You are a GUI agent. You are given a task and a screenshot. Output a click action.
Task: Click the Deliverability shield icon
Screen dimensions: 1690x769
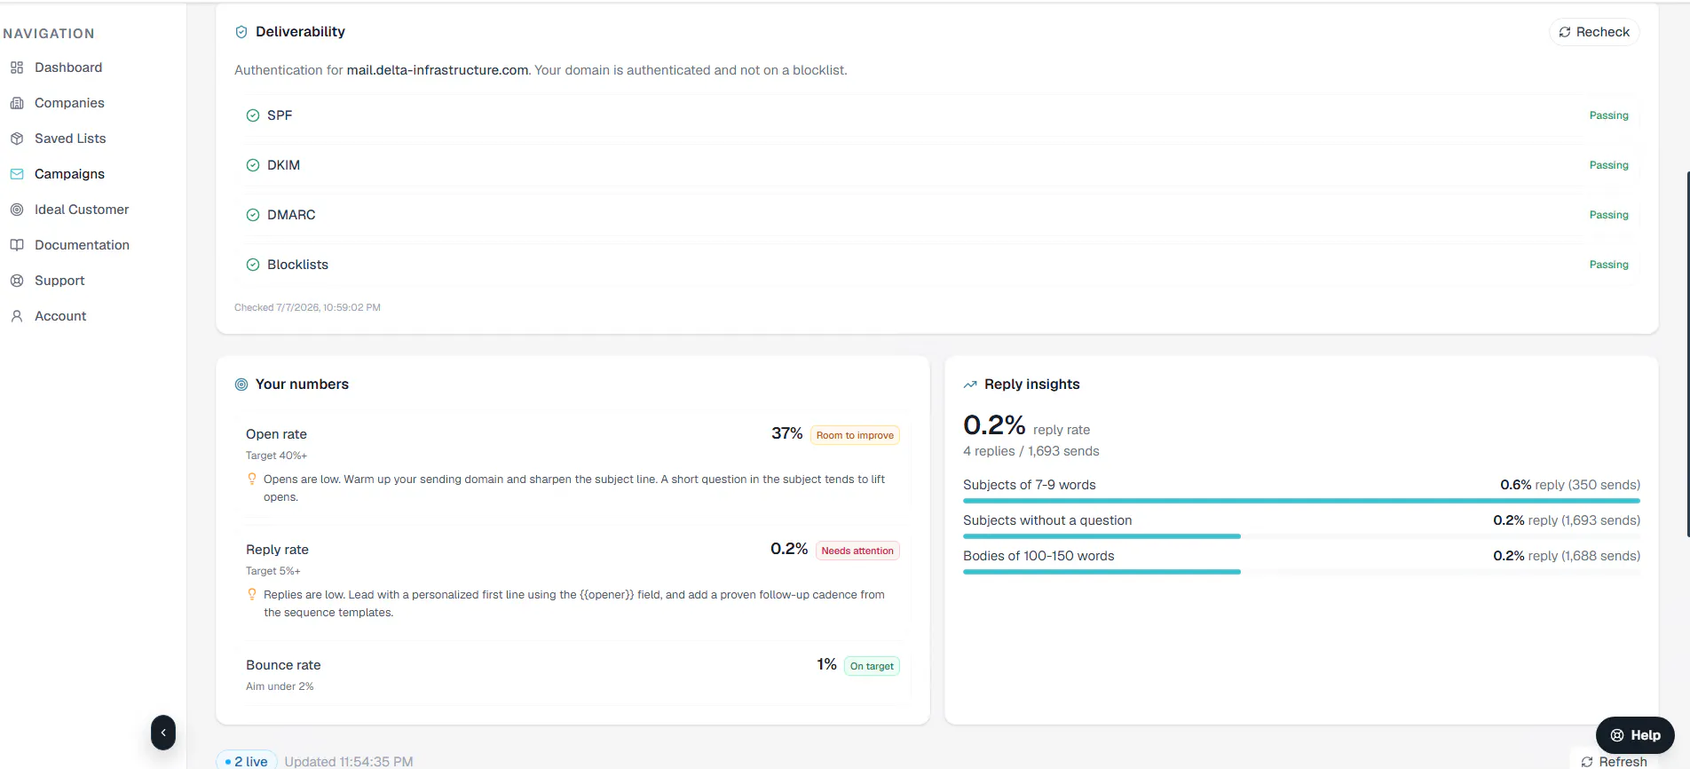[241, 32]
